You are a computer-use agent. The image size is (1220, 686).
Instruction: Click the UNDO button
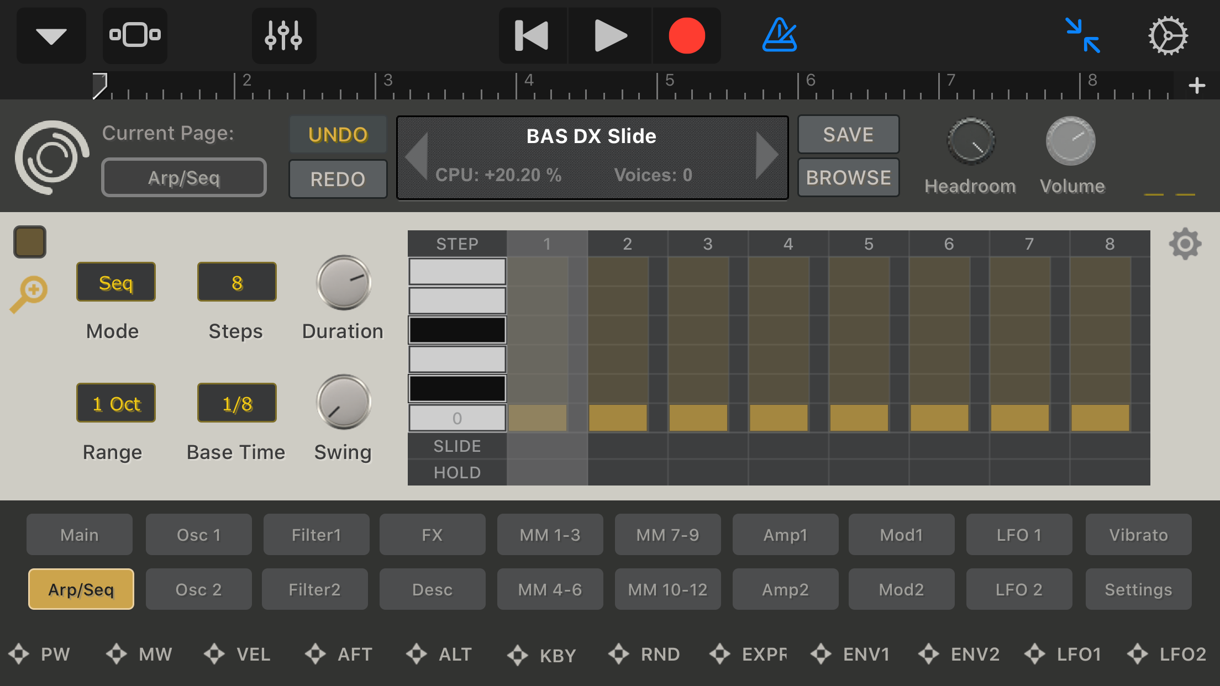(x=338, y=135)
